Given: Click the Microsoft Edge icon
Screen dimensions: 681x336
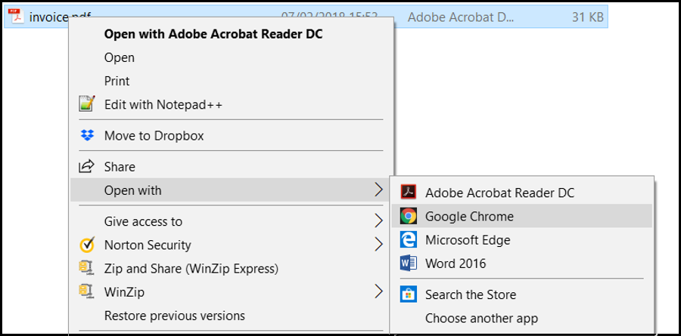Looking at the screenshot, I should click(x=409, y=240).
